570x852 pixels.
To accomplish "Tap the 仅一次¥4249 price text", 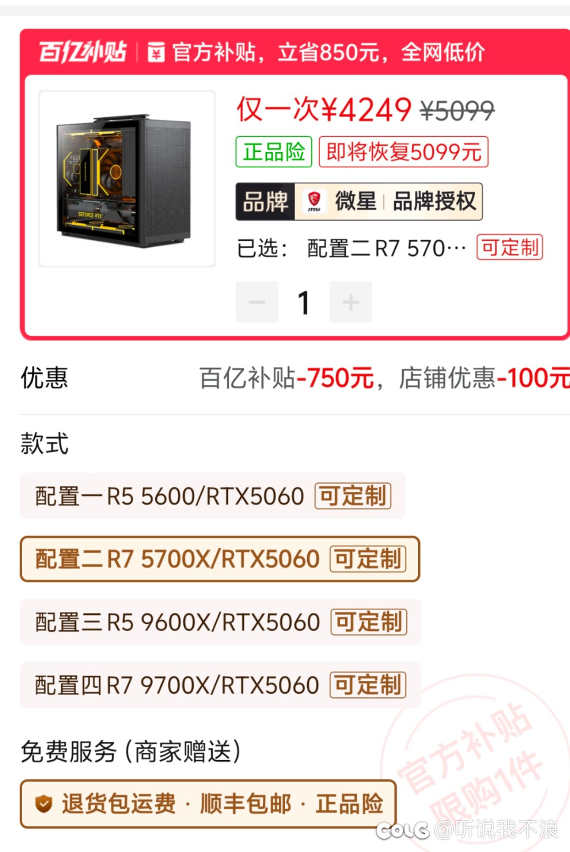I will (324, 110).
